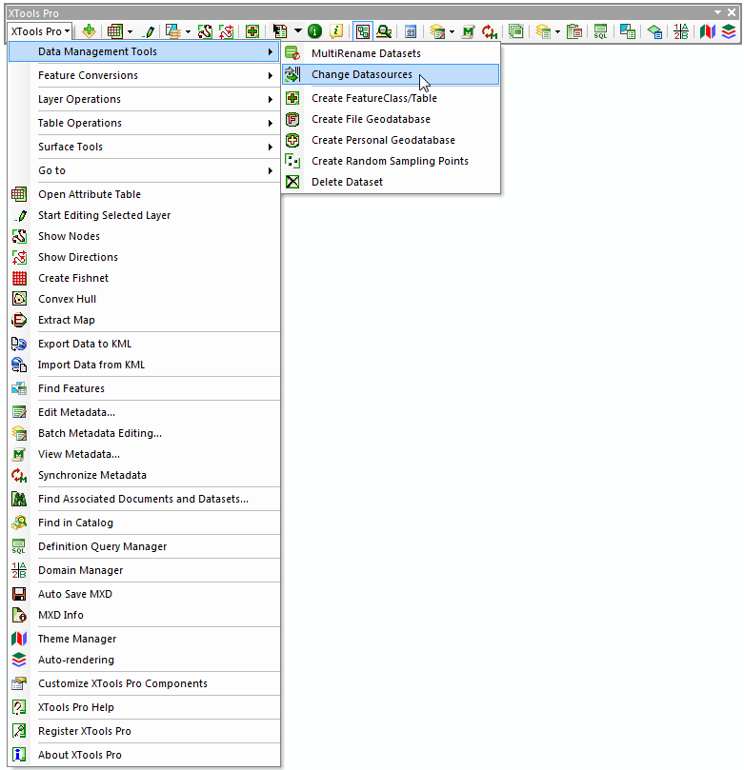Open View Metadata... menu entry
The image size is (744, 770).
tap(144, 454)
